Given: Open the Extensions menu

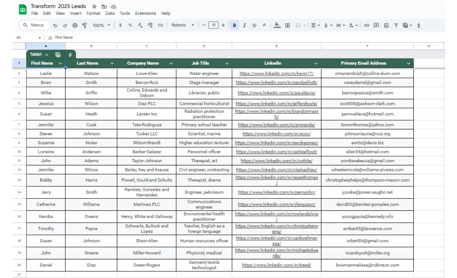Looking at the screenshot, I should (145, 13).
